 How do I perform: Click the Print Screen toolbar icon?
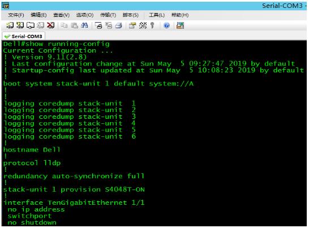pyautogui.click(x=98, y=25)
